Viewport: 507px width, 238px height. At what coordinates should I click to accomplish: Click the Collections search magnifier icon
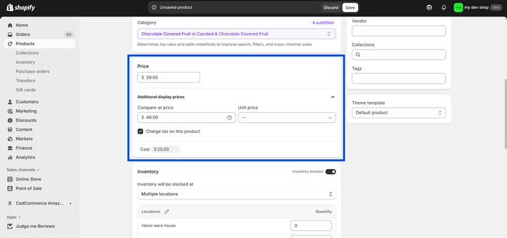point(358,54)
